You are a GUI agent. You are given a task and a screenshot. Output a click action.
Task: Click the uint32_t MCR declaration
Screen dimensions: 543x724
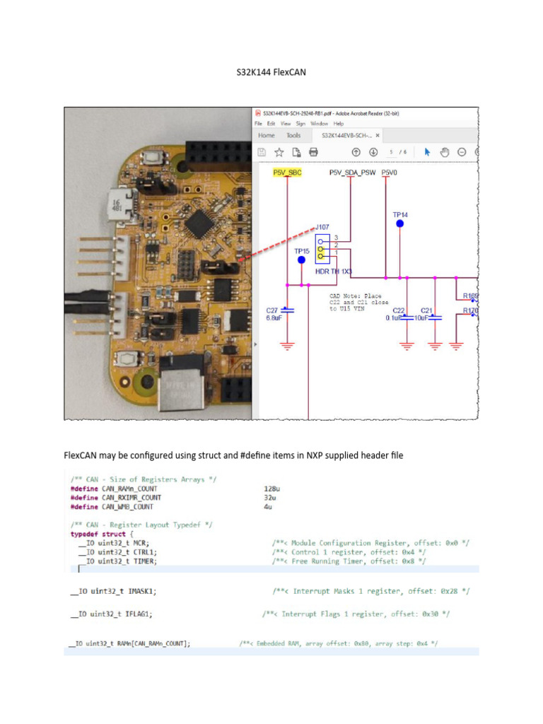pos(114,544)
